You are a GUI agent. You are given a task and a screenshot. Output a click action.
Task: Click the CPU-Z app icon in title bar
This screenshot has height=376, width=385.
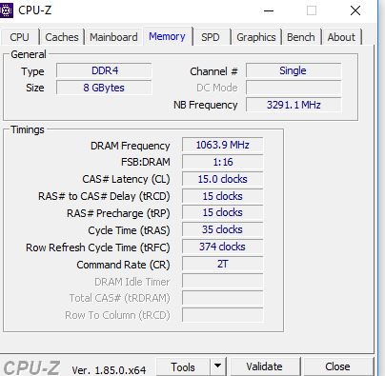(6, 10)
